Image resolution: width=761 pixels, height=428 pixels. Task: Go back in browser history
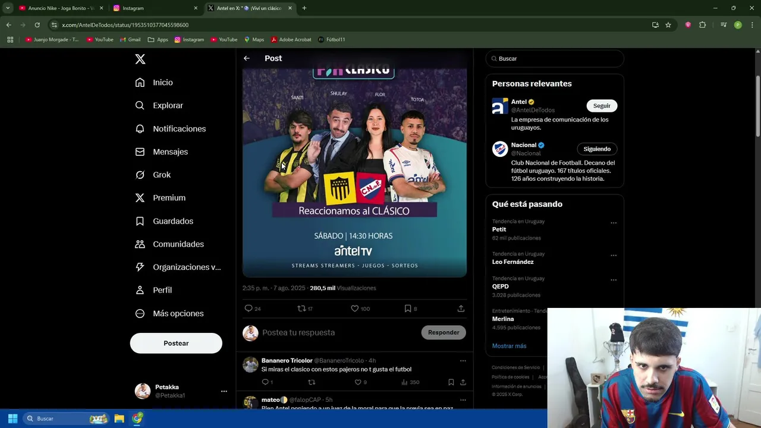(8, 25)
